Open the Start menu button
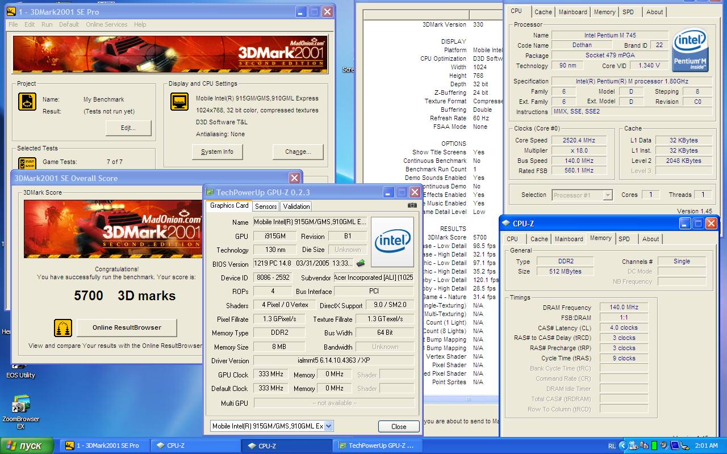727x454 pixels. (27, 446)
